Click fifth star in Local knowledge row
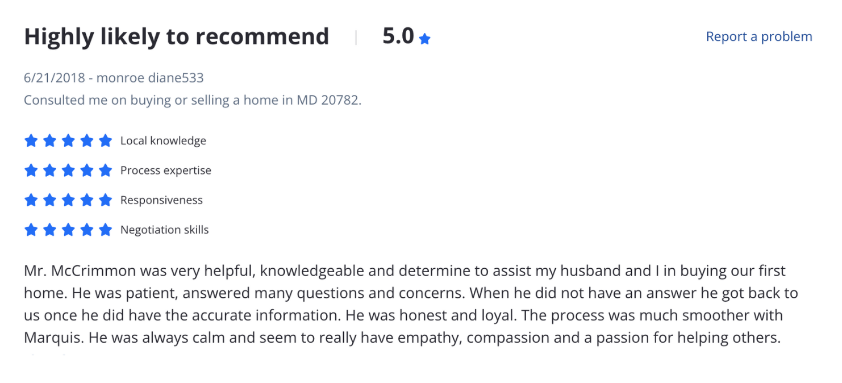Viewport: 842px width, 383px height. 105,140
